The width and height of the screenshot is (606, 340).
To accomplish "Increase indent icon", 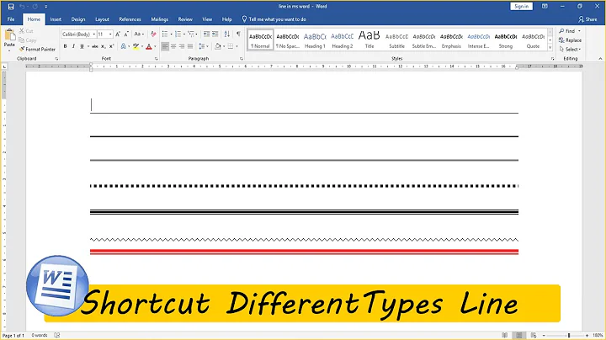I will click(215, 34).
